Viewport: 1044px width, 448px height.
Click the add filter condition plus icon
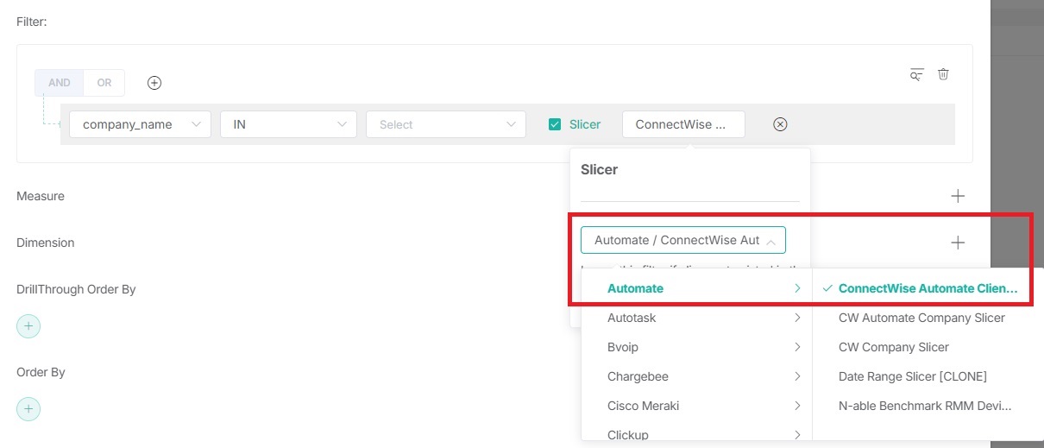pyautogui.click(x=154, y=83)
